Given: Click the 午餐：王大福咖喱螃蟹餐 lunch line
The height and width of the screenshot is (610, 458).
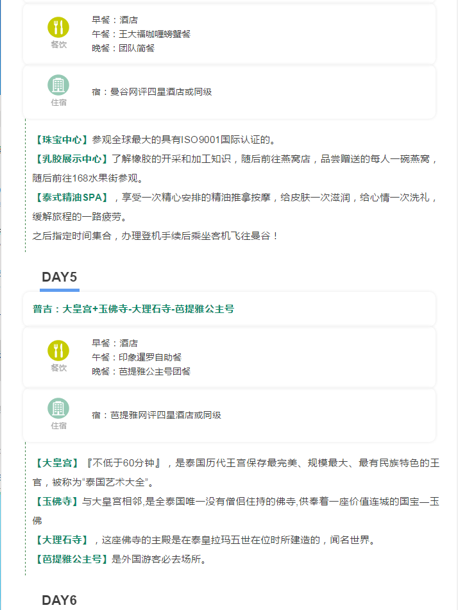Looking at the screenshot, I should [x=141, y=34].
